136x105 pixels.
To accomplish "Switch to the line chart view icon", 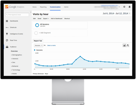I will click(124, 45).
